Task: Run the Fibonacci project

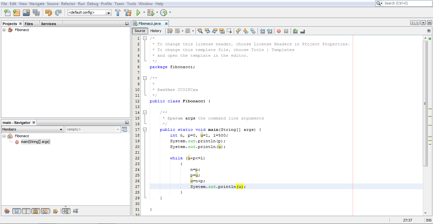Action: [139, 13]
